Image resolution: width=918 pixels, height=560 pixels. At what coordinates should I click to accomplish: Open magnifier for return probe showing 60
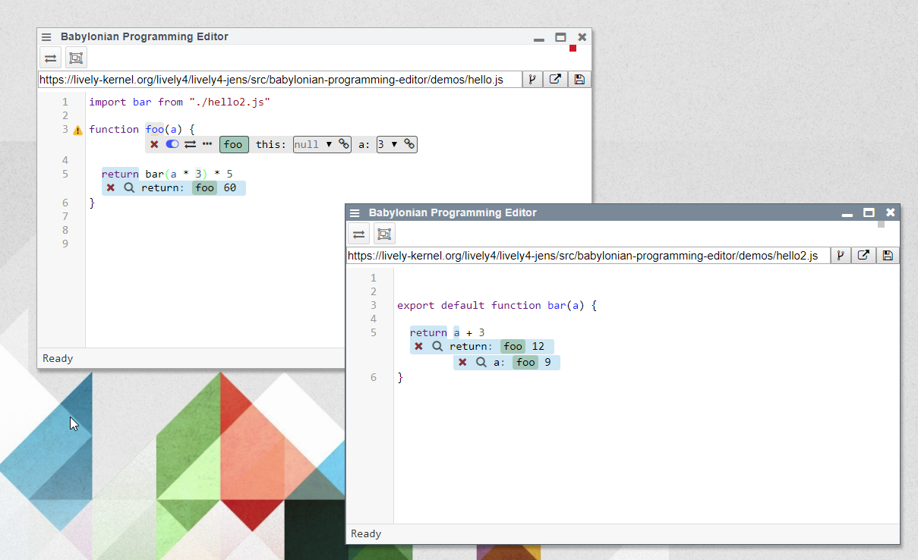coord(129,187)
